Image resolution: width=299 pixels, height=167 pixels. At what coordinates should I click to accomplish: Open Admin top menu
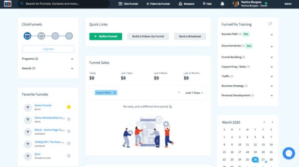point(288,4)
